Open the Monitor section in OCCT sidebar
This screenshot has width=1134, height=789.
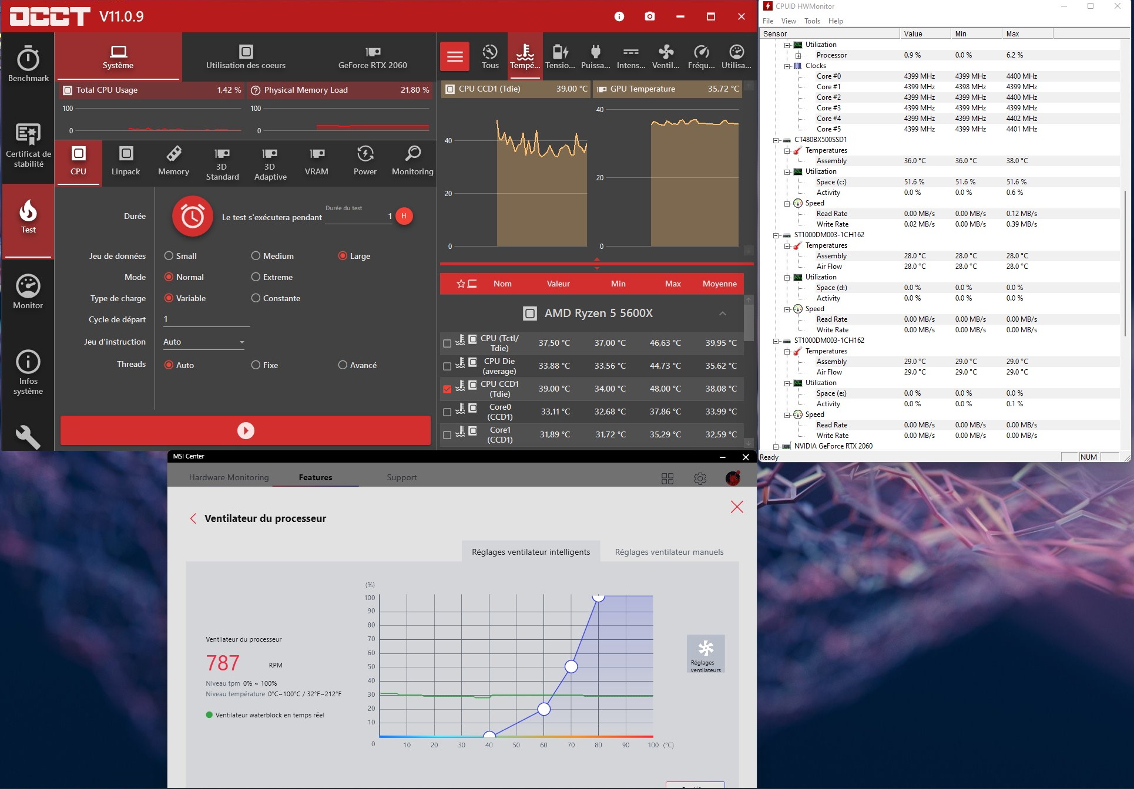28,292
